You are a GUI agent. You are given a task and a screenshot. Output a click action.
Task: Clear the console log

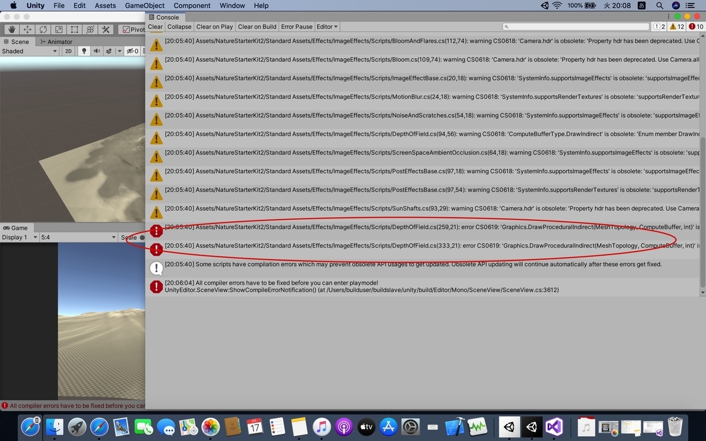155,26
